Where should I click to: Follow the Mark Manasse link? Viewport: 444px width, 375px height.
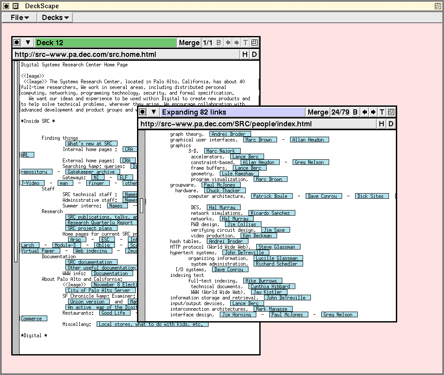(273, 309)
